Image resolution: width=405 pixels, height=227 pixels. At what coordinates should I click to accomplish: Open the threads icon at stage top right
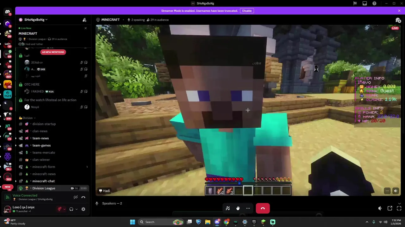click(398, 20)
